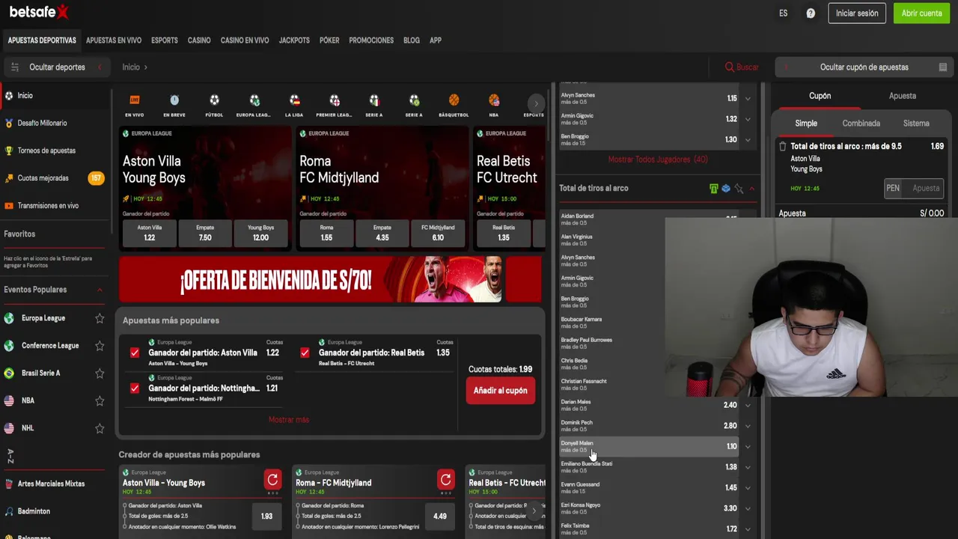Image resolution: width=958 pixels, height=539 pixels.
Task: Select the Serie A Brazilian flag icon
Action: [414, 100]
